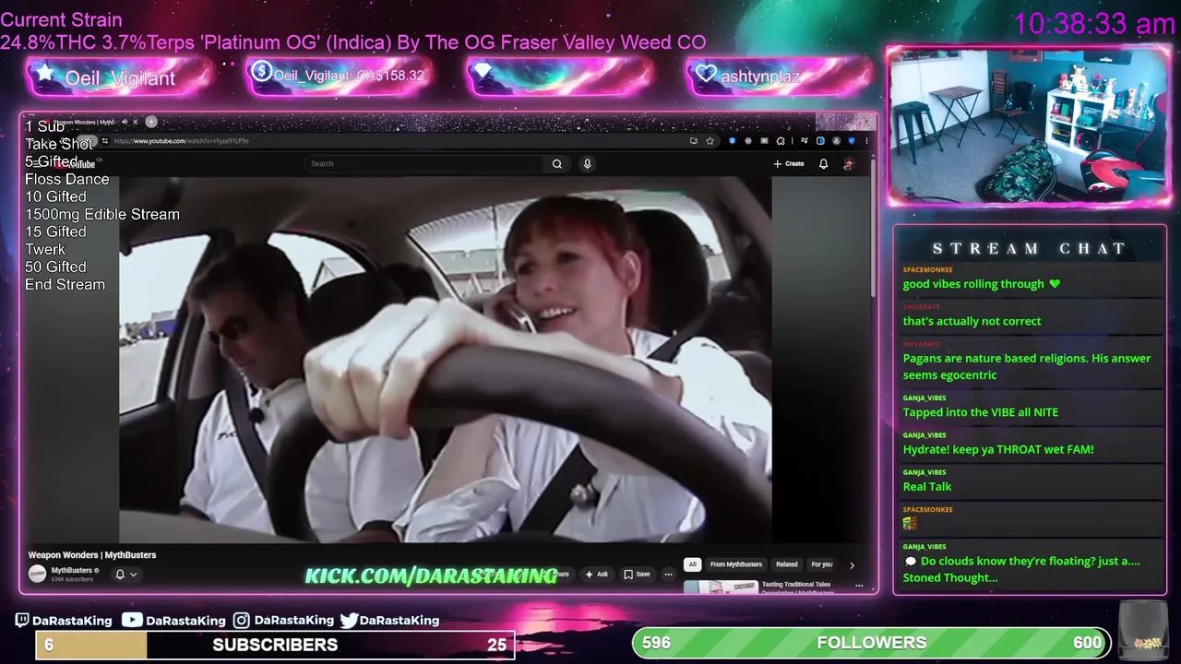Open a new browser tab
Viewport: 1181px width, 664px height.
[x=151, y=122]
